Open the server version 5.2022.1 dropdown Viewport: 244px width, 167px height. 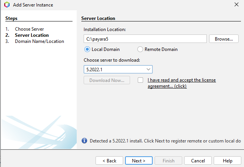pos(118,69)
